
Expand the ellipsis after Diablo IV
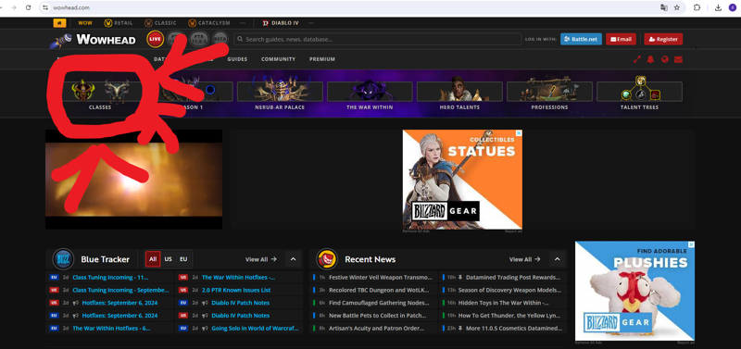[310, 22]
